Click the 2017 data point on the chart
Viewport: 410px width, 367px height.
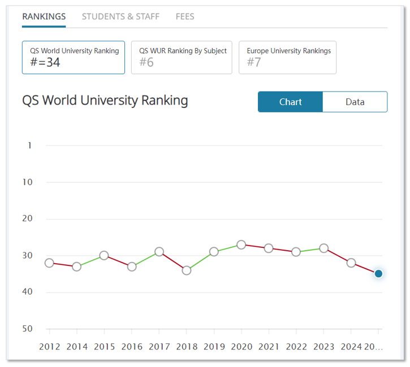[159, 252]
